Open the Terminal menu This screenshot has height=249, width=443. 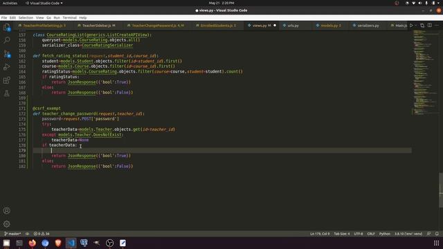tap(69, 17)
